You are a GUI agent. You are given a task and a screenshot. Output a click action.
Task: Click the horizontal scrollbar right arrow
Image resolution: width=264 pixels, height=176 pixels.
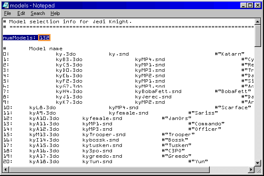pos(252,170)
